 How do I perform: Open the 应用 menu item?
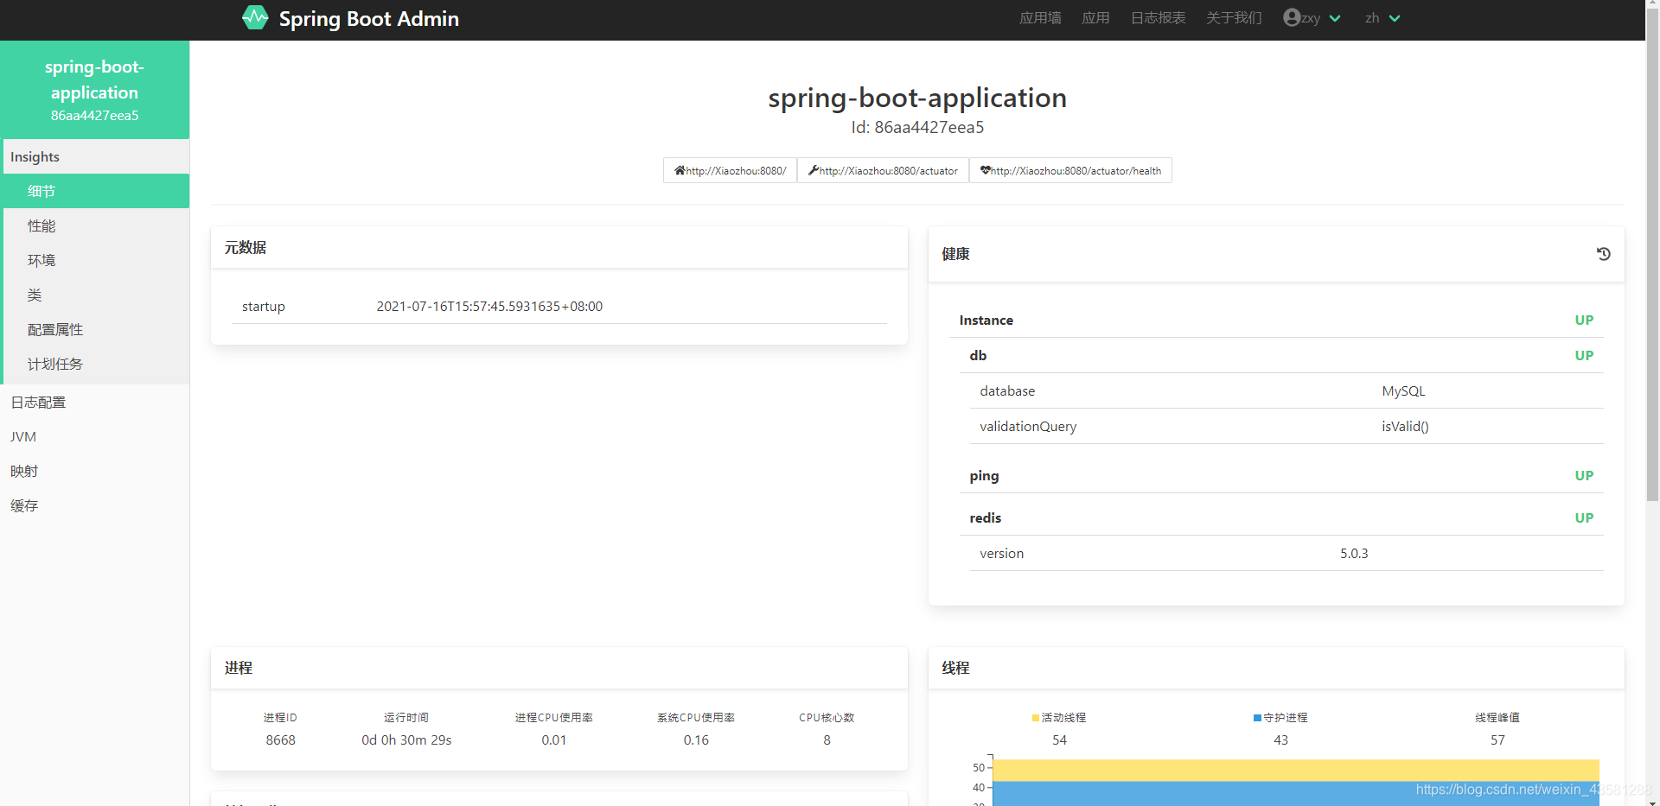1095,18
